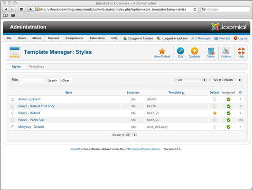253x190 pixels.
Task: Open the Milkyway - Default link
Action: 31,127
